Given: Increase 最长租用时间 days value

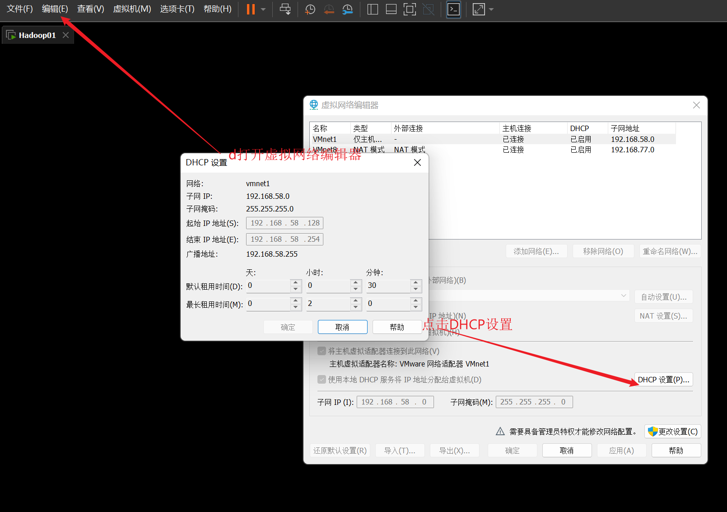Looking at the screenshot, I should pyautogui.click(x=296, y=301).
